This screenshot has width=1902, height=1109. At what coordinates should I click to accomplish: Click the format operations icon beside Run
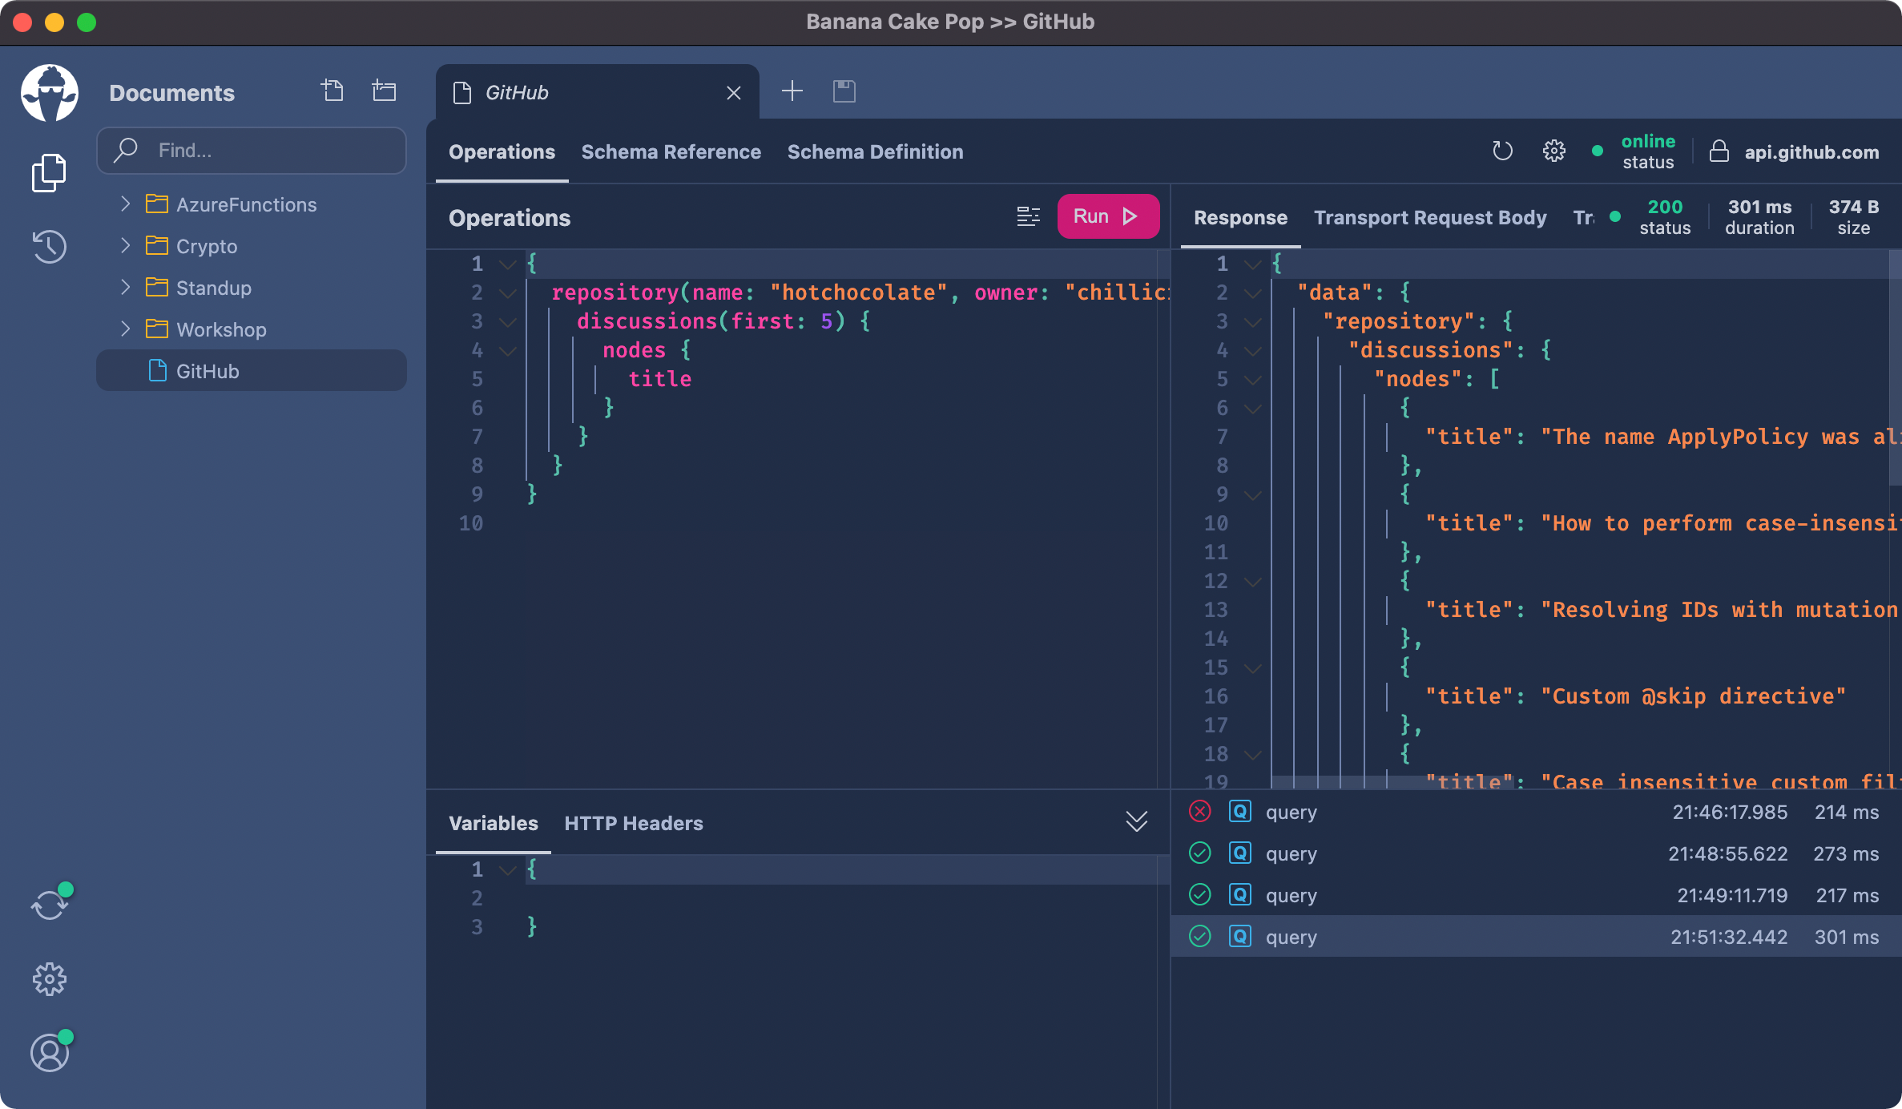coord(1028,216)
